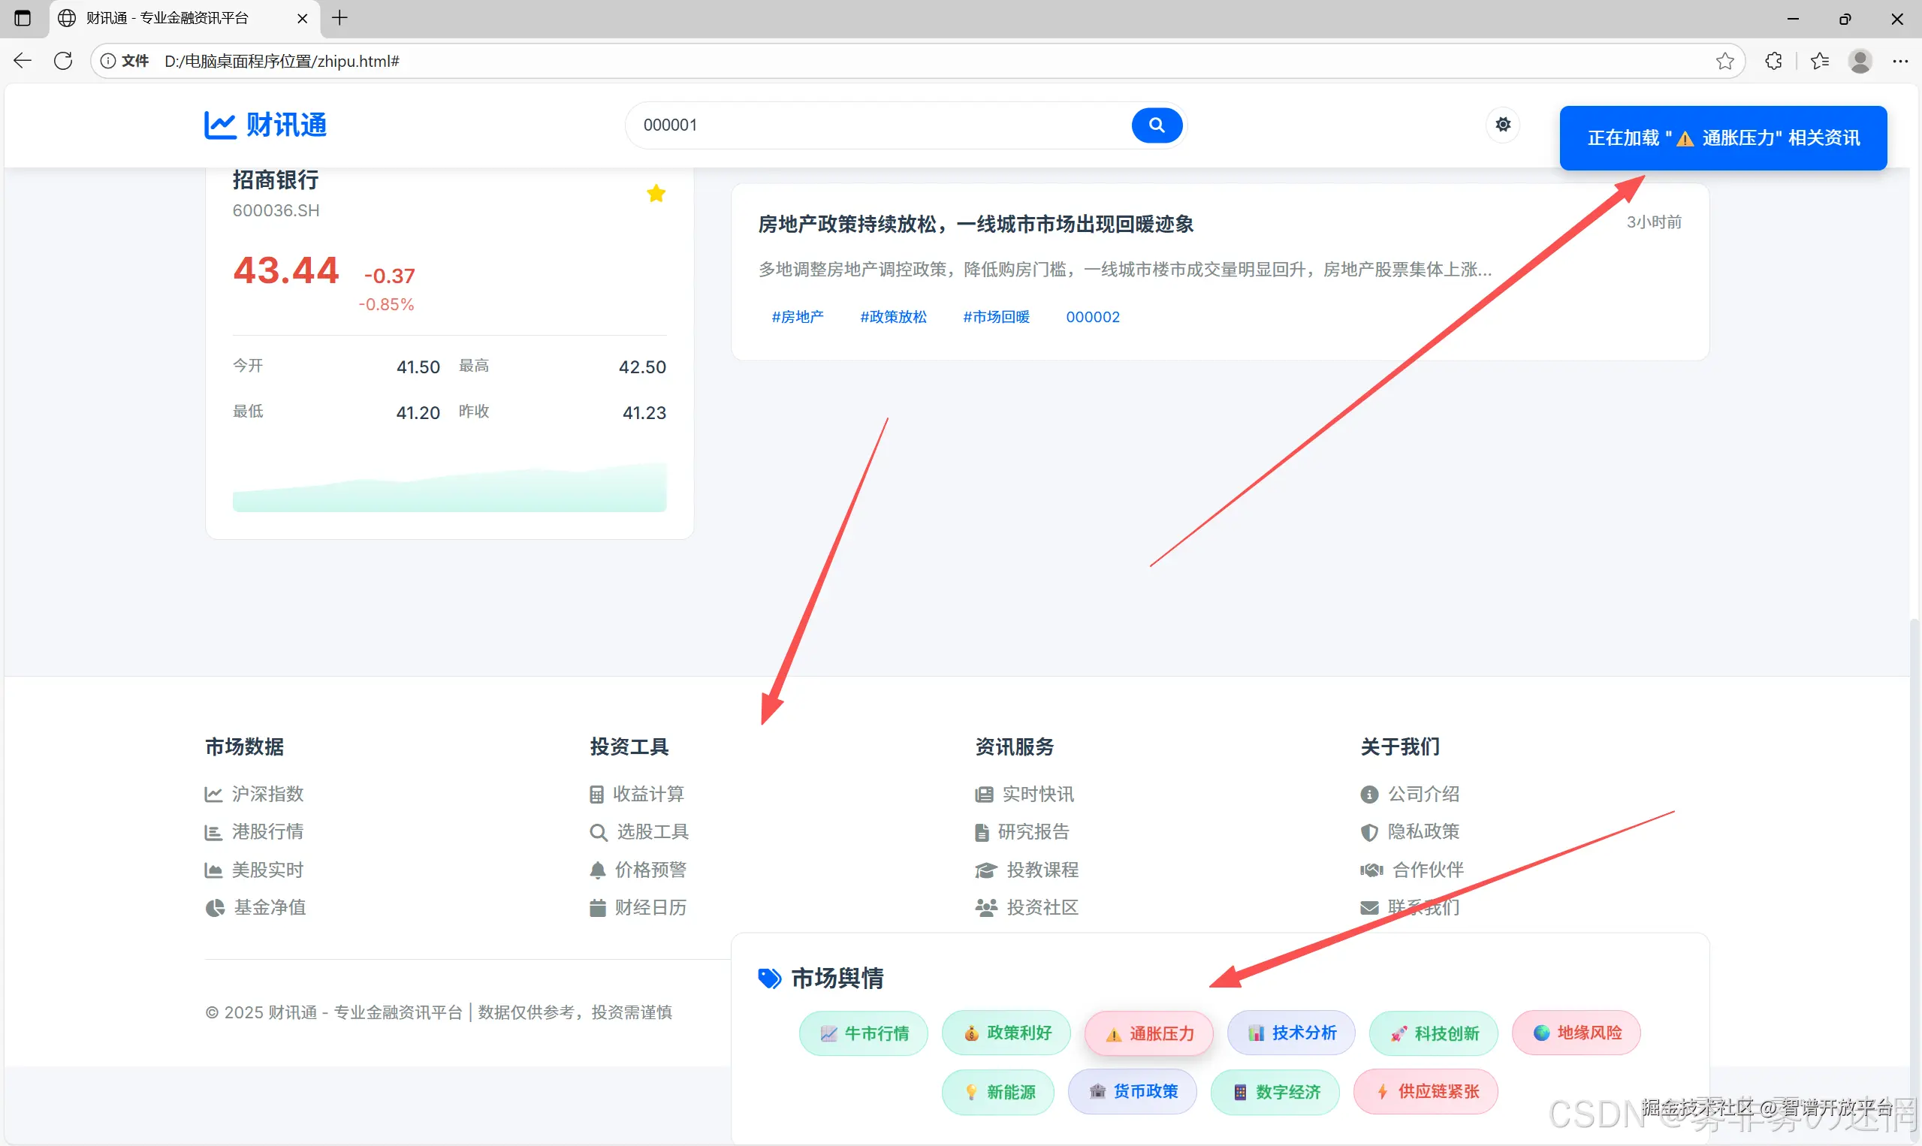Image resolution: width=1922 pixels, height=1146 pixels.
Task: Choose the 货币政策 tag chip
Action: pos(1132,1091)
